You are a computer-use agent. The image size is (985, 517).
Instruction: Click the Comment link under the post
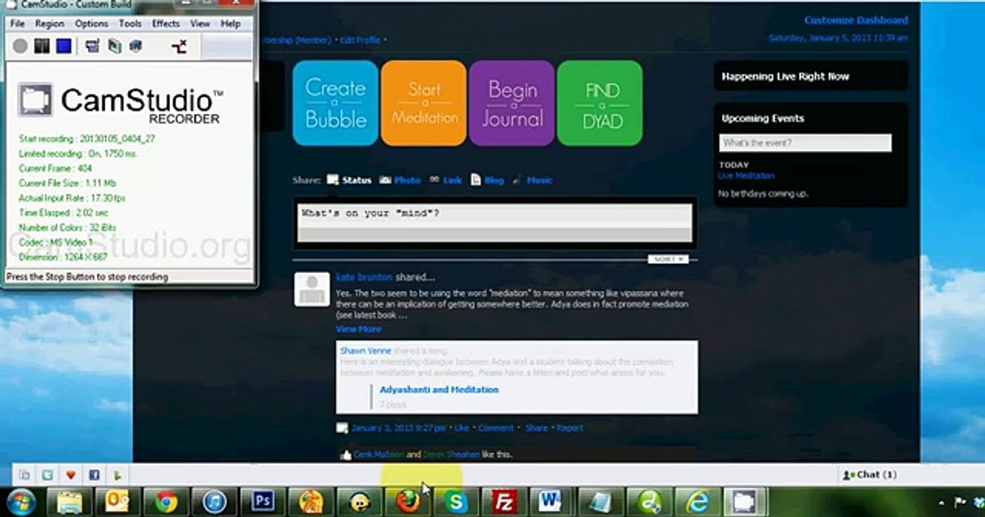coord(496,428)
